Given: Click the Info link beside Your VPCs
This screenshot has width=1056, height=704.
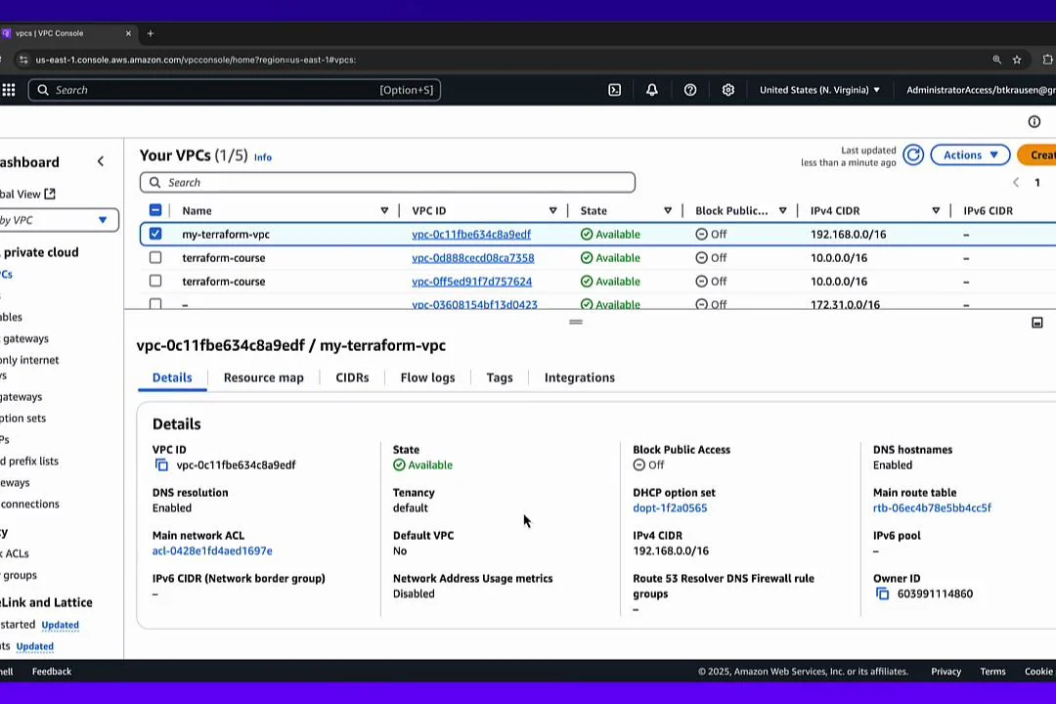Looking at the screenshot, I should pyautogui.click(x=263, y=157).
